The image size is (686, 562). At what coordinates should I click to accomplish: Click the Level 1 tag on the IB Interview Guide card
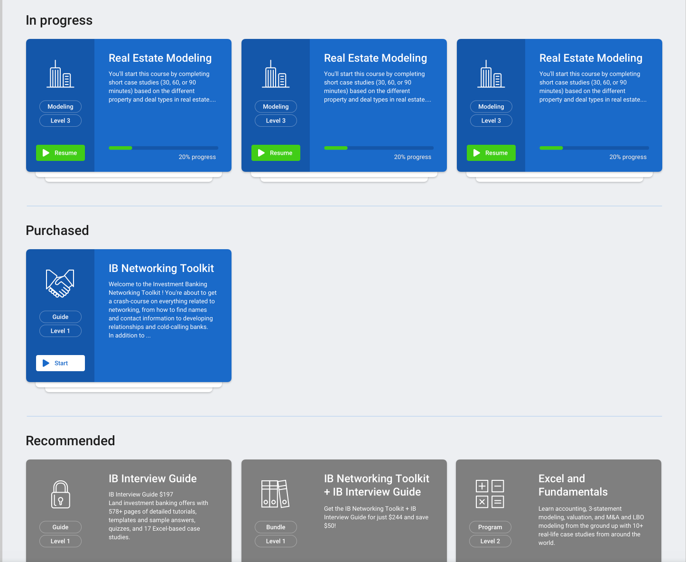pos(60,541)
